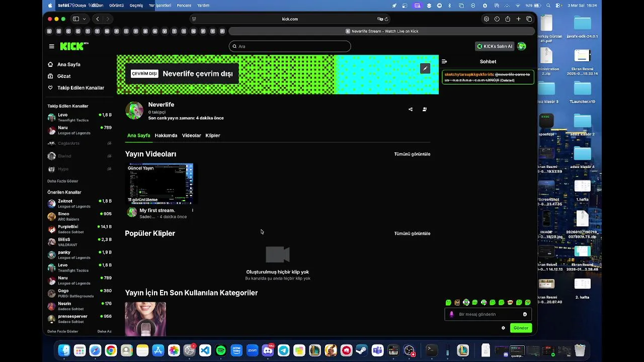Screen dimensions: 644x362
Task: Switch to the Klipler tab
Action: click(x=213, y=136)
